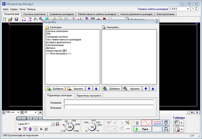Select channel 2 button
This screenshot has height=139, width=202.
(x=30, y=118)
